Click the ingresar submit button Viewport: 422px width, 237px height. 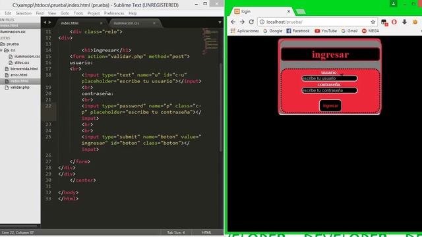pos(330,105)
